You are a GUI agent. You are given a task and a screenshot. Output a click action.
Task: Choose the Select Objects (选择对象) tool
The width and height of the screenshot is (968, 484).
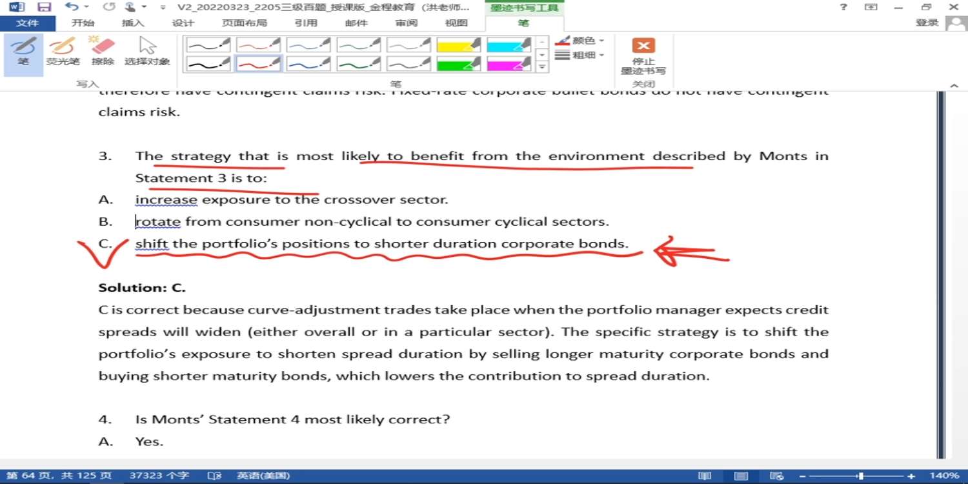click(x=147, y=52)
